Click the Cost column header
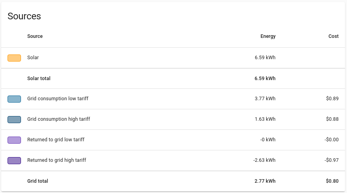Viewport: 347px width, 193px height. tap(334, 36)
